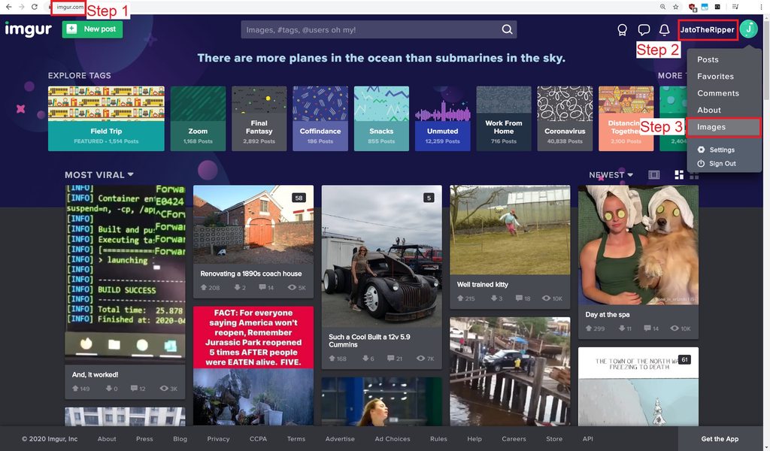The image size is (770, 451).
Task: Open the Jurassic Park FACT meme post
Action: pyautogui.click(x=253, y=365)
